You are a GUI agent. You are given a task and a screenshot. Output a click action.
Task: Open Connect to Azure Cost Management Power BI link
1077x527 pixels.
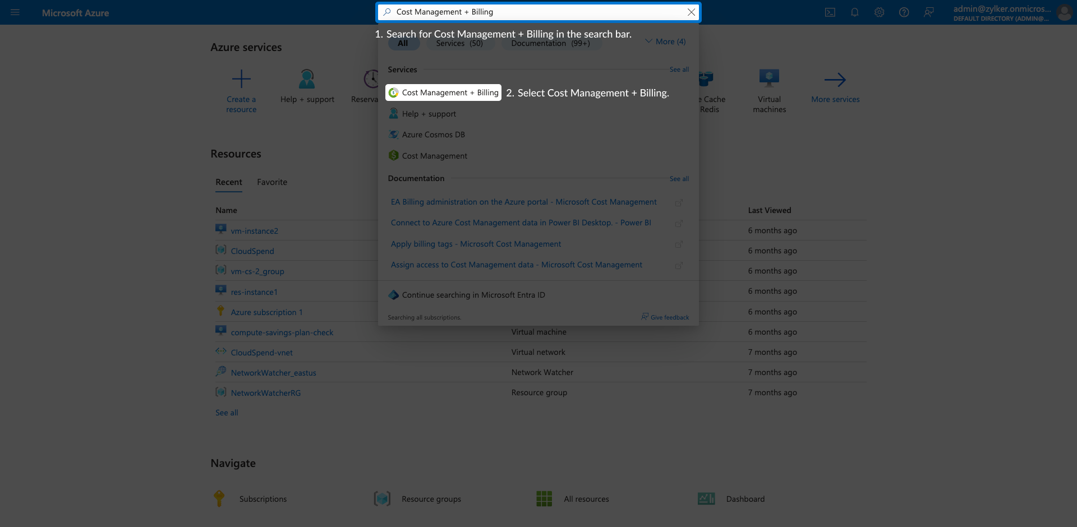[521, 223]
